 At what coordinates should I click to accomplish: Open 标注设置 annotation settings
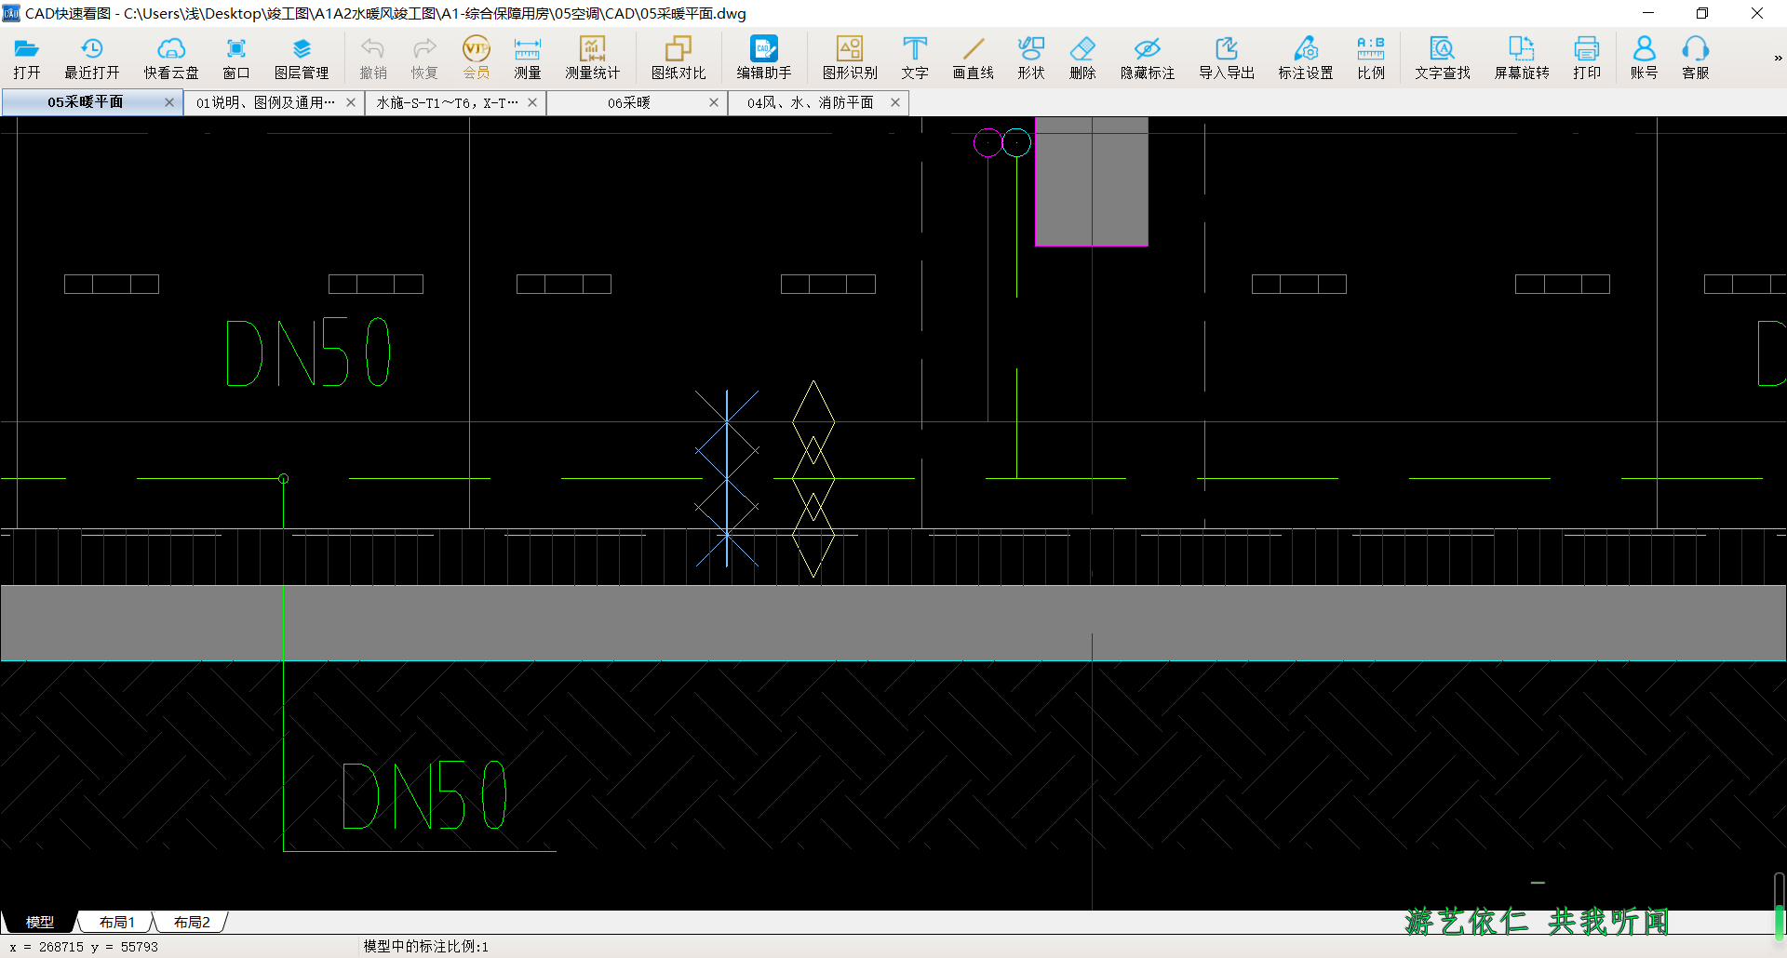click(1306, 58)
